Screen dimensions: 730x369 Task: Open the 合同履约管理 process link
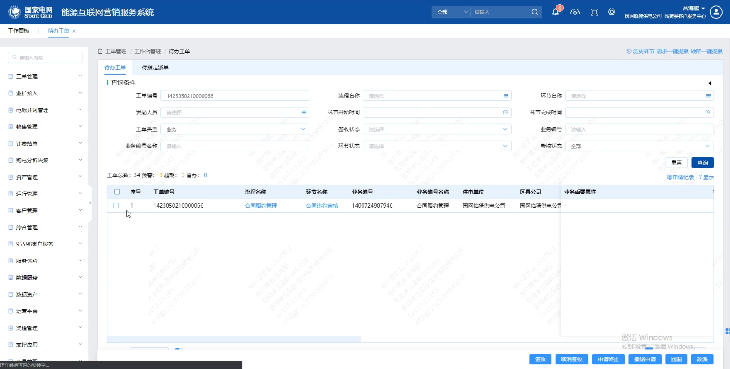pyautogui.click(x=261, y=206)
